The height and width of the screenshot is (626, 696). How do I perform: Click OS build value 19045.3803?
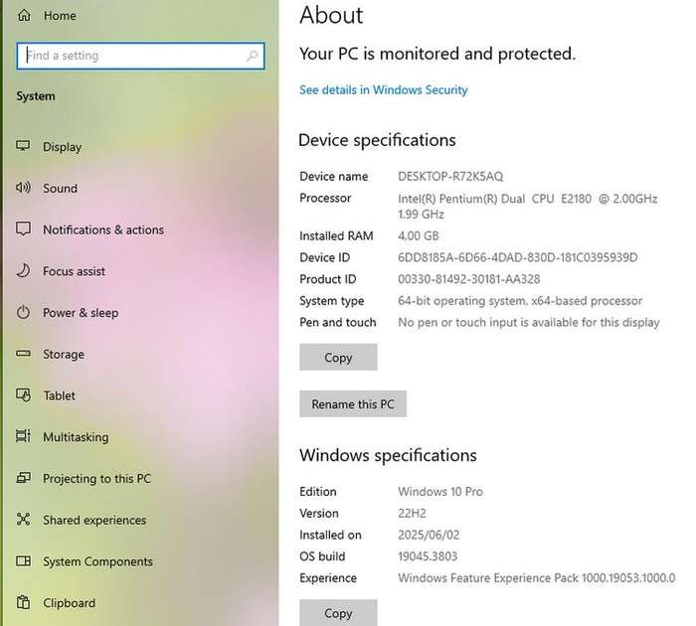point(428,556)
